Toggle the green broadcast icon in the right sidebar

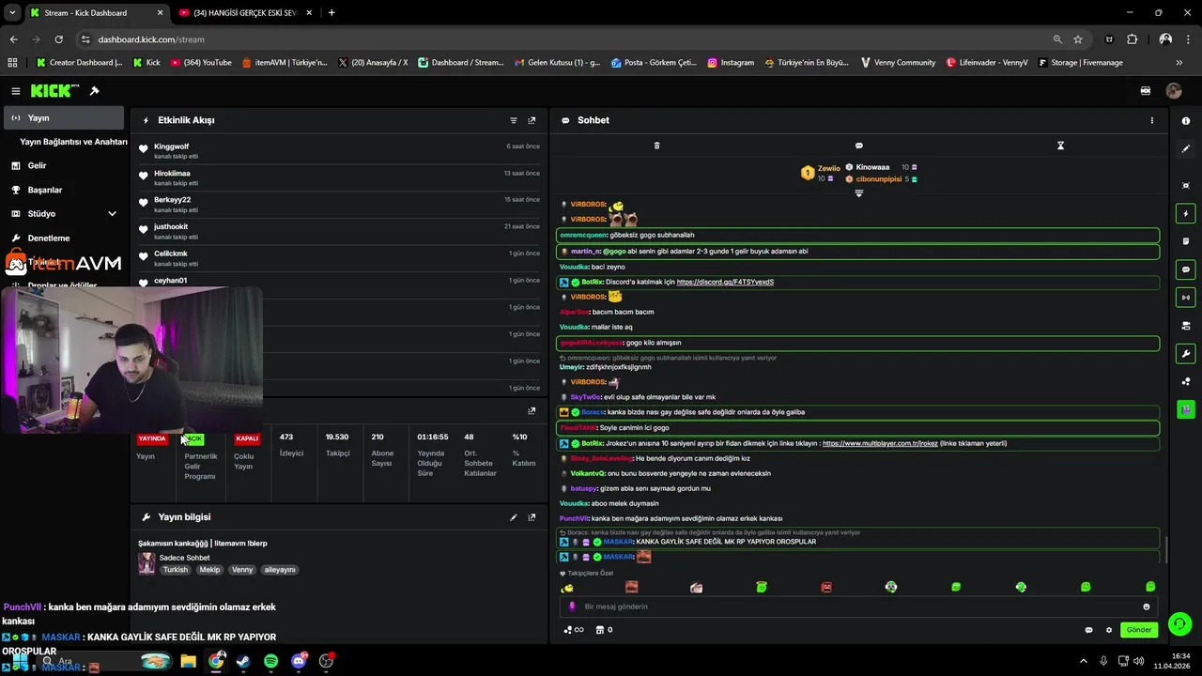(1186, 298)
